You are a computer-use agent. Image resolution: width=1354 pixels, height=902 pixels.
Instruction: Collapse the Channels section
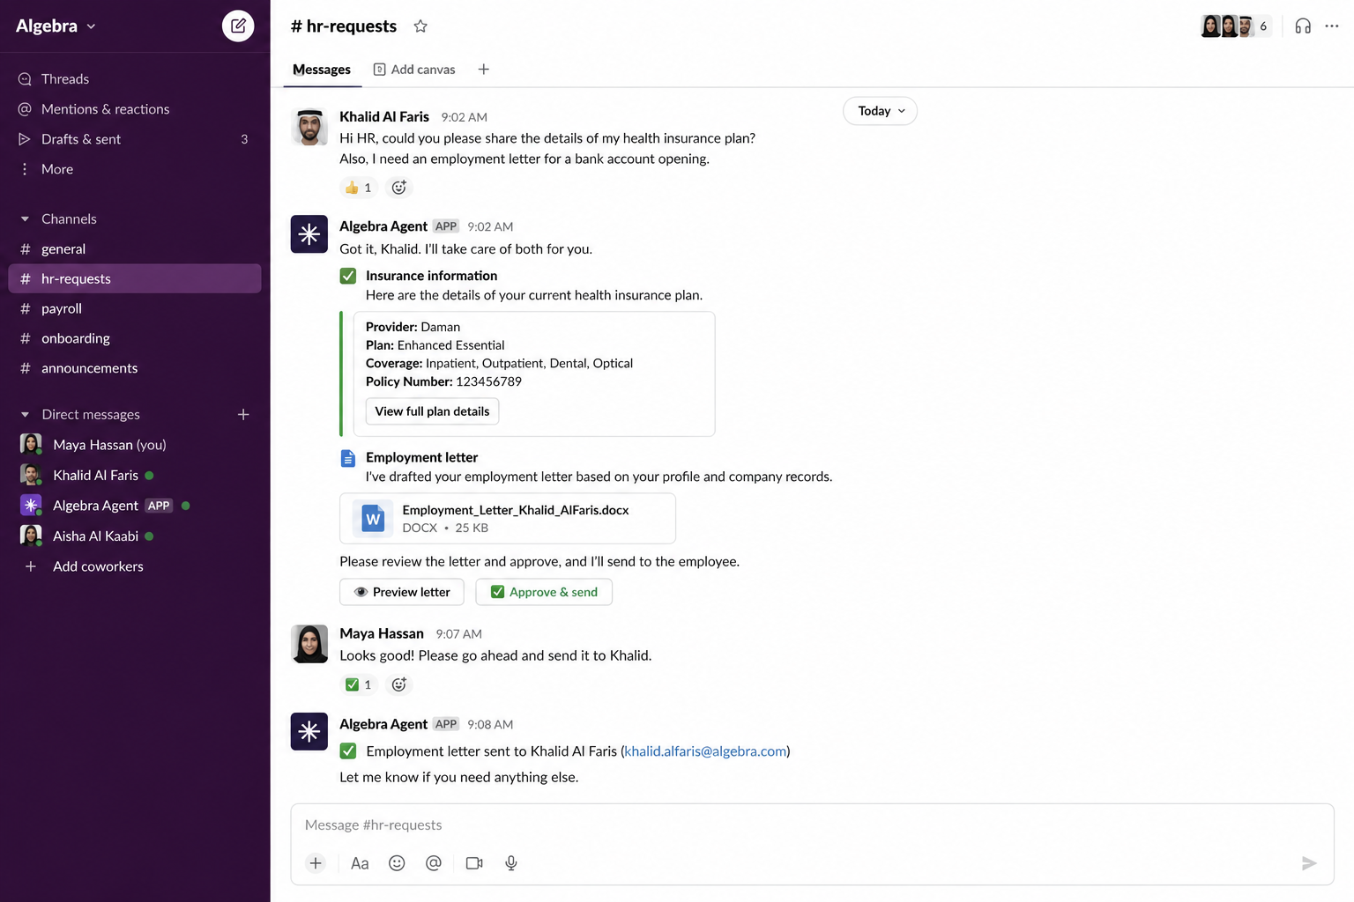25,219
